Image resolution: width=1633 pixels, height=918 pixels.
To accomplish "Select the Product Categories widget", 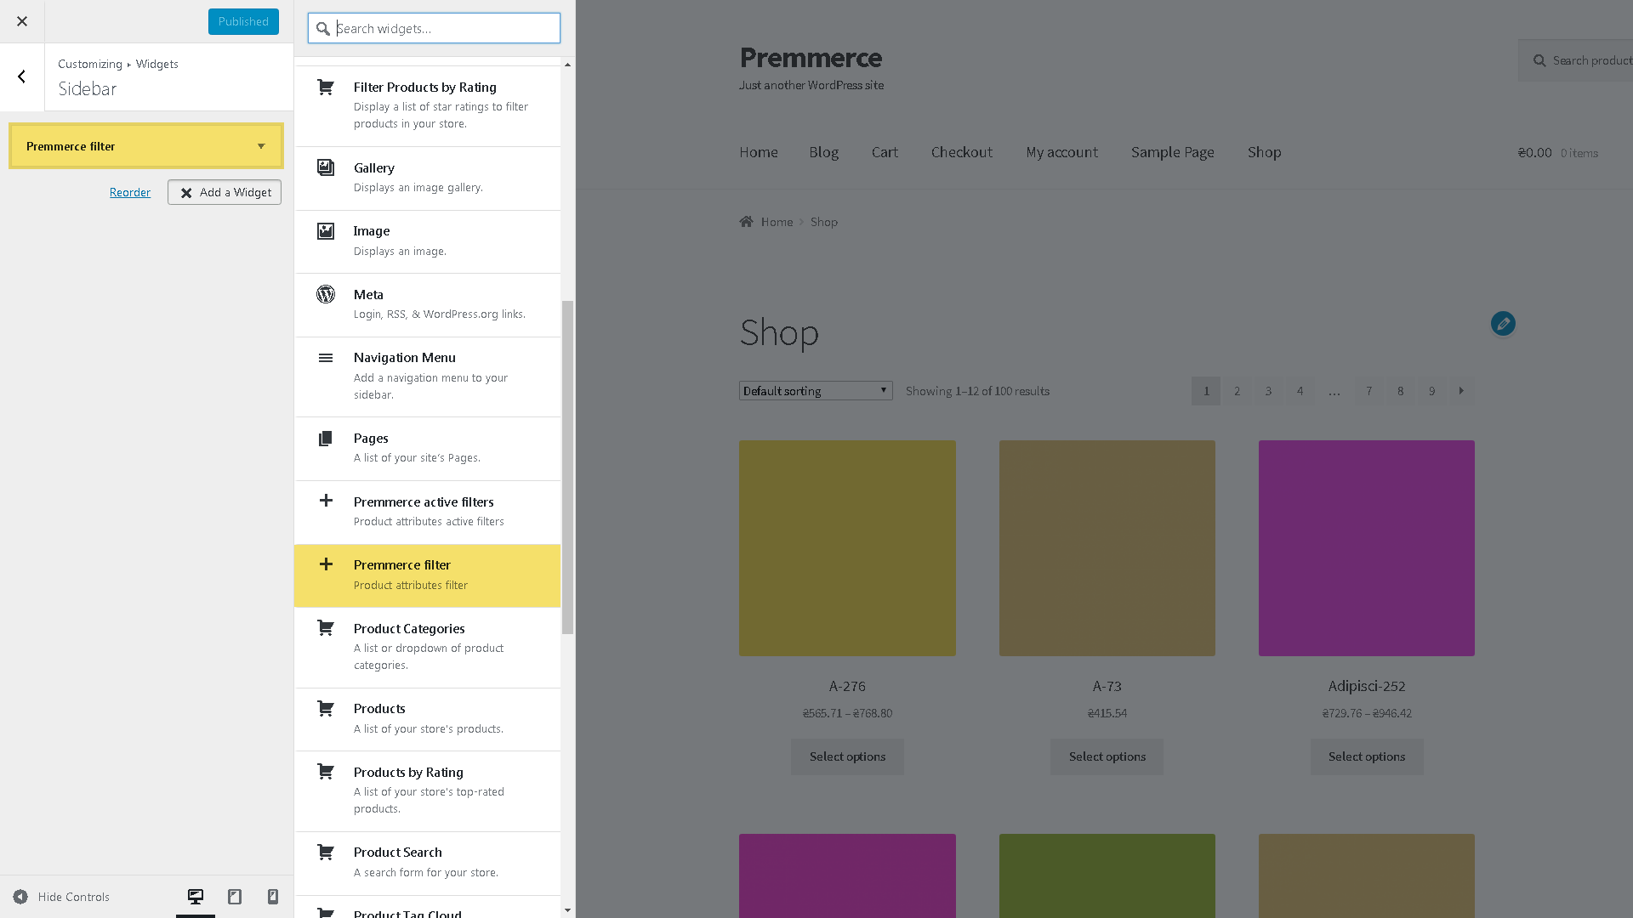I will coord(427,647).
